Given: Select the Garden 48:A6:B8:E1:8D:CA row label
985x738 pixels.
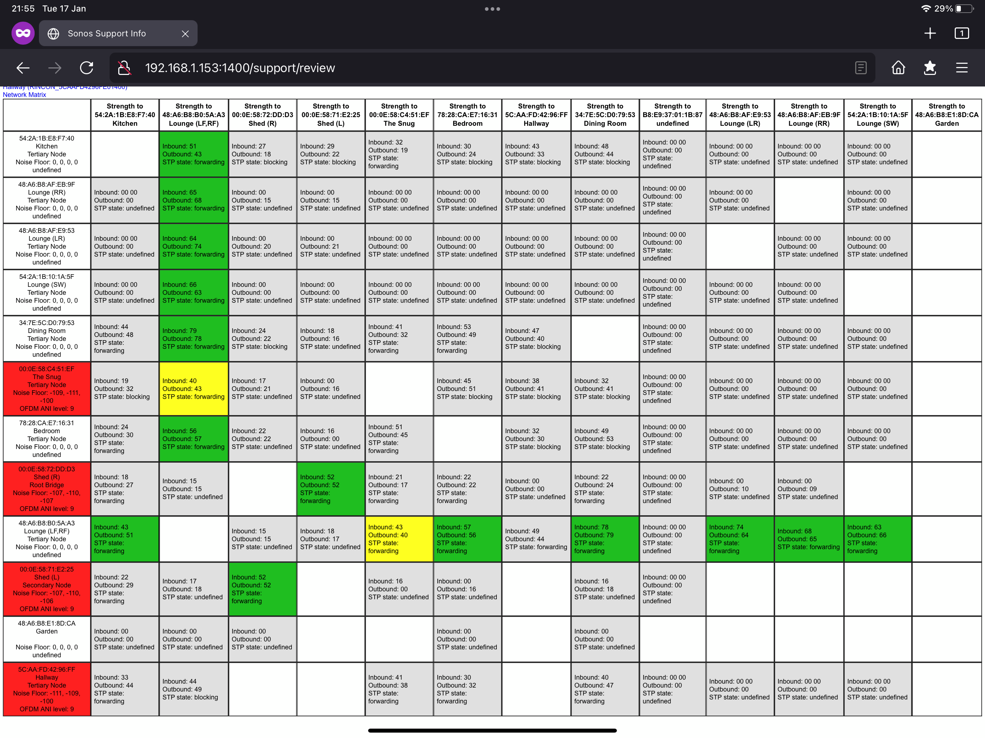Looking at the screenshot, I should pyautogui.click(x=47, y=639).
